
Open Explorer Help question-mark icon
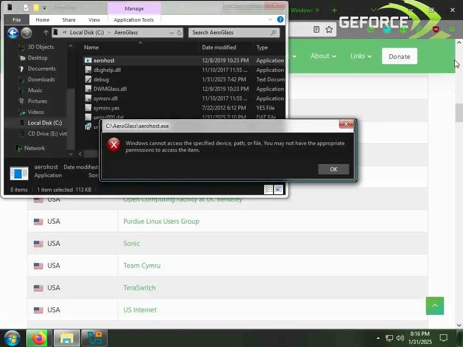coord(280,19)
